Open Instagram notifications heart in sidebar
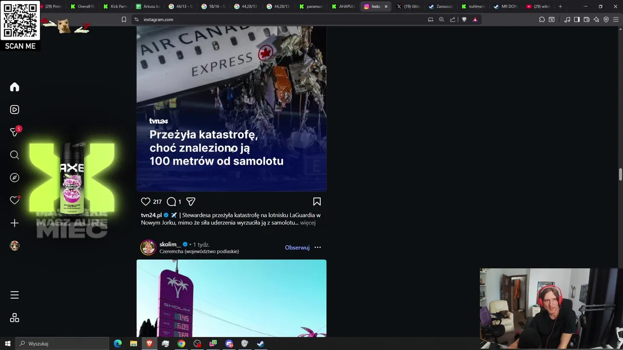The width and height of the screenshot is (623, 350). tap(15, 200)
